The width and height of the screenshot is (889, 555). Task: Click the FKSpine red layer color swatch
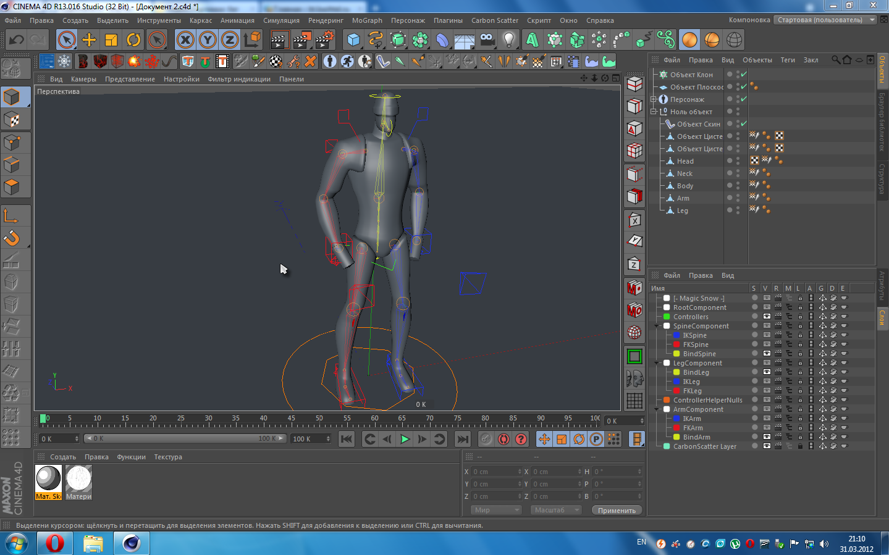point(676,344)
